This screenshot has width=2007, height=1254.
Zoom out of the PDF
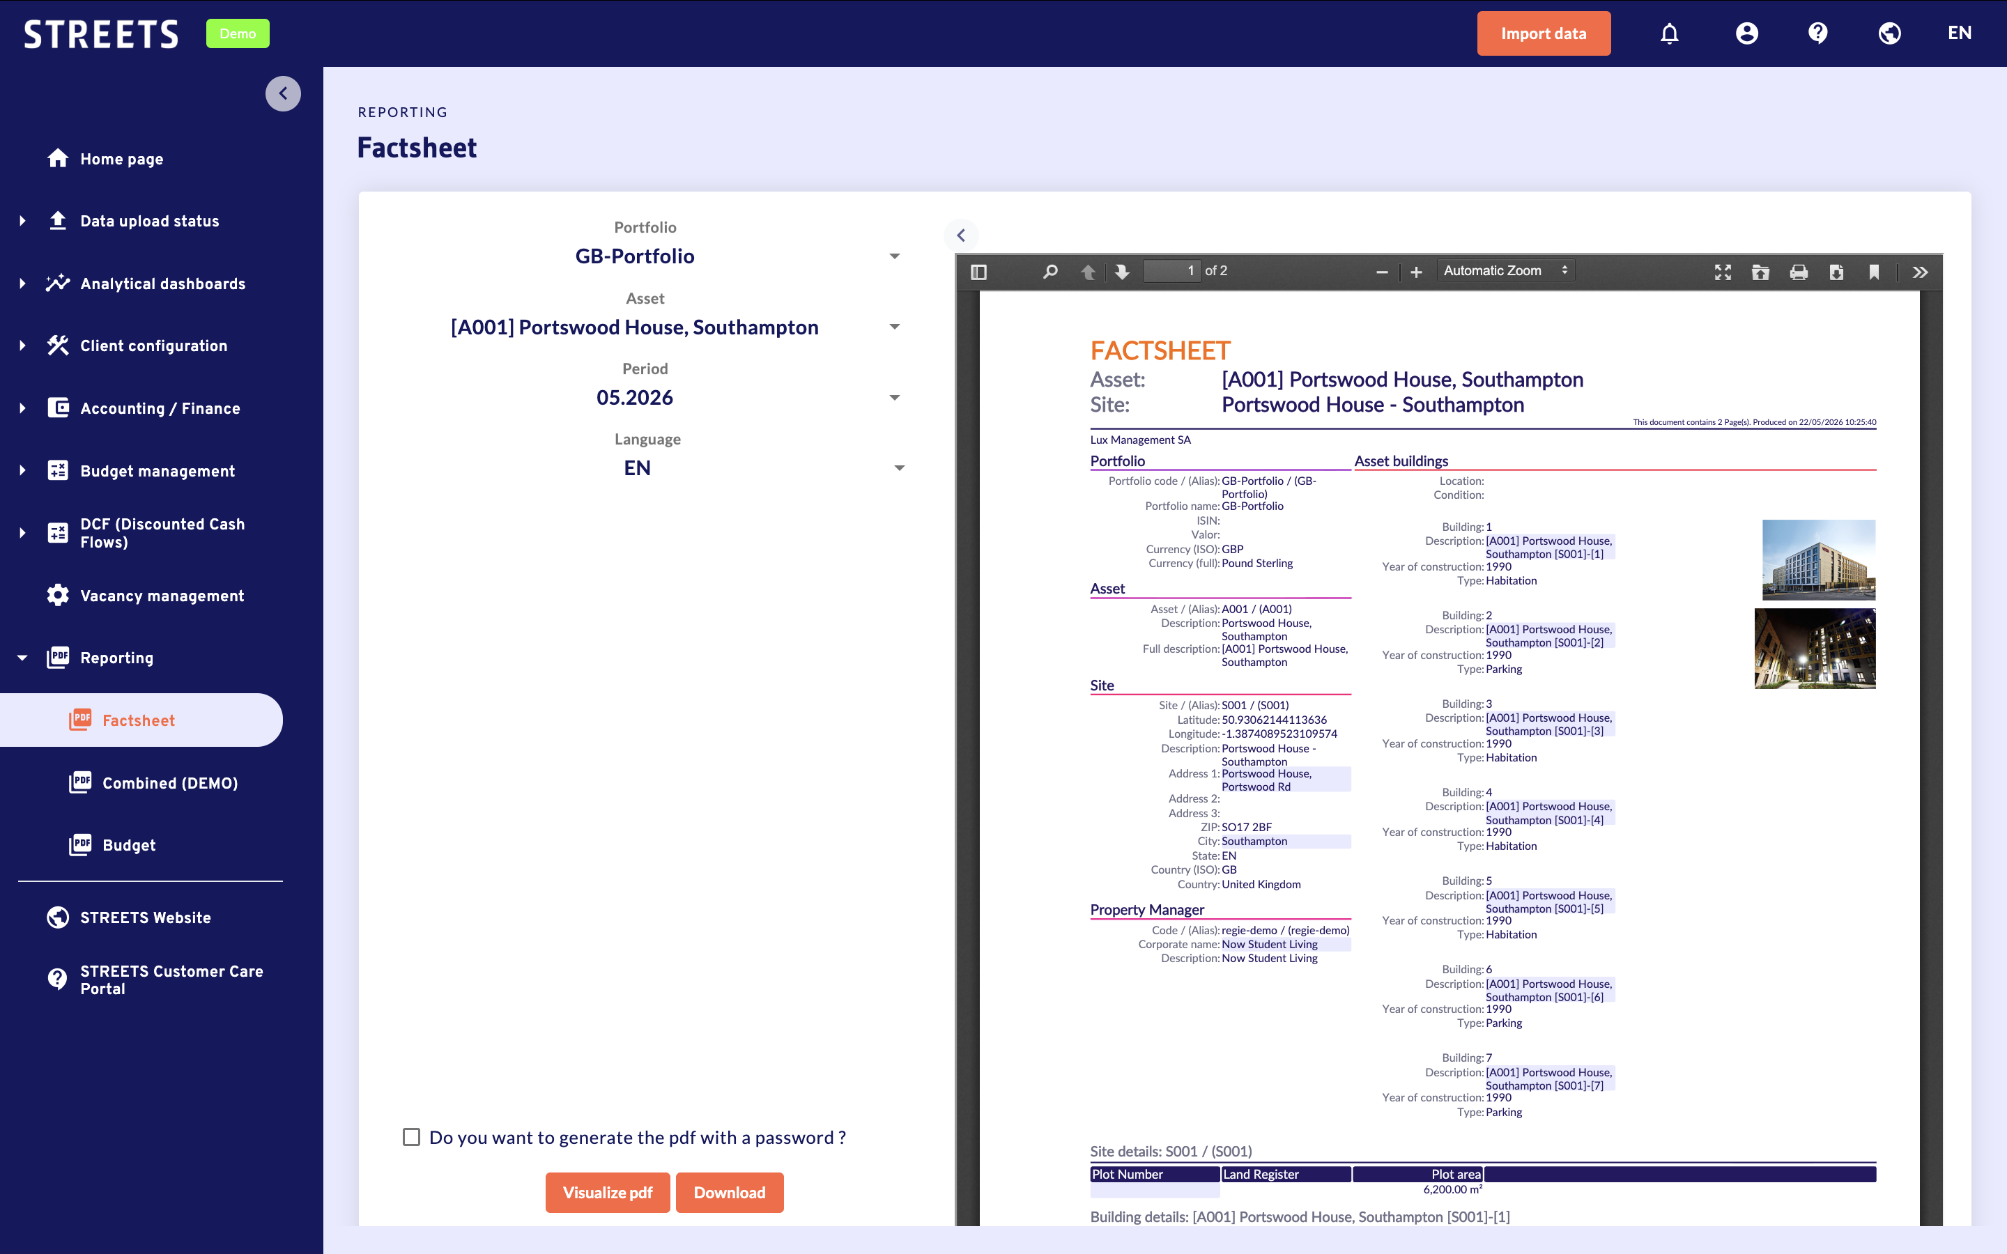click(x=1382, y=272)
